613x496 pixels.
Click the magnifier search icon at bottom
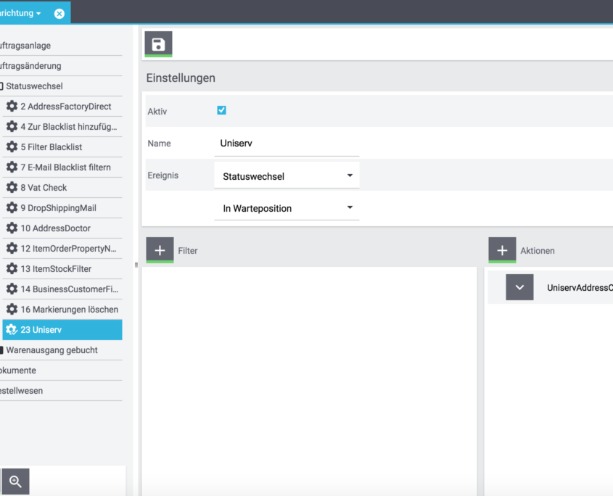coord(16,481)
